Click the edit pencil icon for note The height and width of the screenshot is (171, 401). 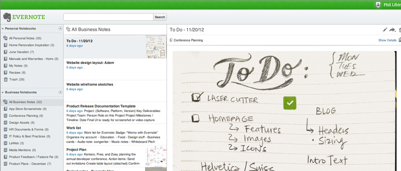(385, 30)
